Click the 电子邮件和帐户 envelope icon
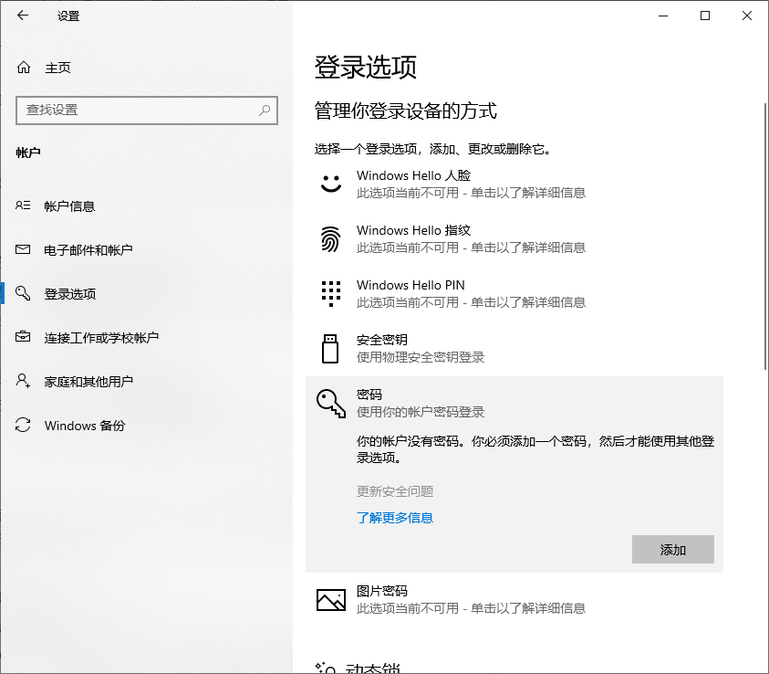Image resolution: width=769 pixels, height=674 pixels. coord(21,249)
